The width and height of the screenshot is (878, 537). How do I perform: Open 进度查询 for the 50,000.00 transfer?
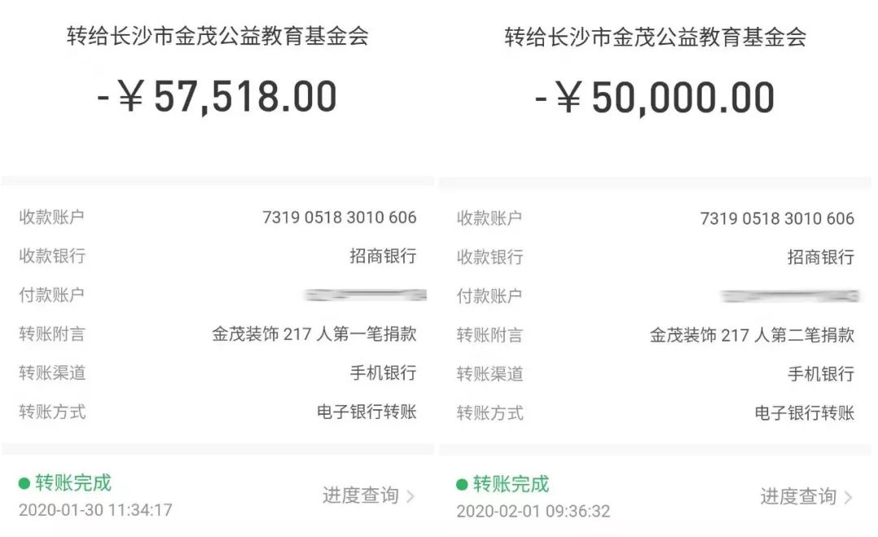coord(798,496)
